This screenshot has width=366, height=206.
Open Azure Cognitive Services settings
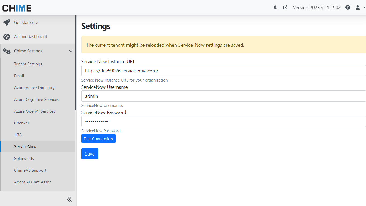[36, 100]
